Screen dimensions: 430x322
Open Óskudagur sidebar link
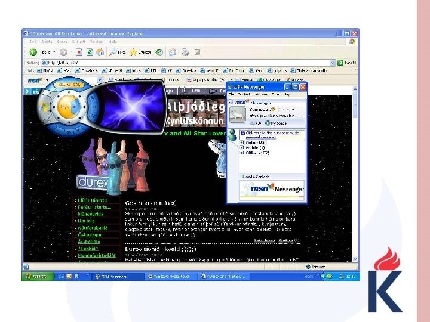90,235
